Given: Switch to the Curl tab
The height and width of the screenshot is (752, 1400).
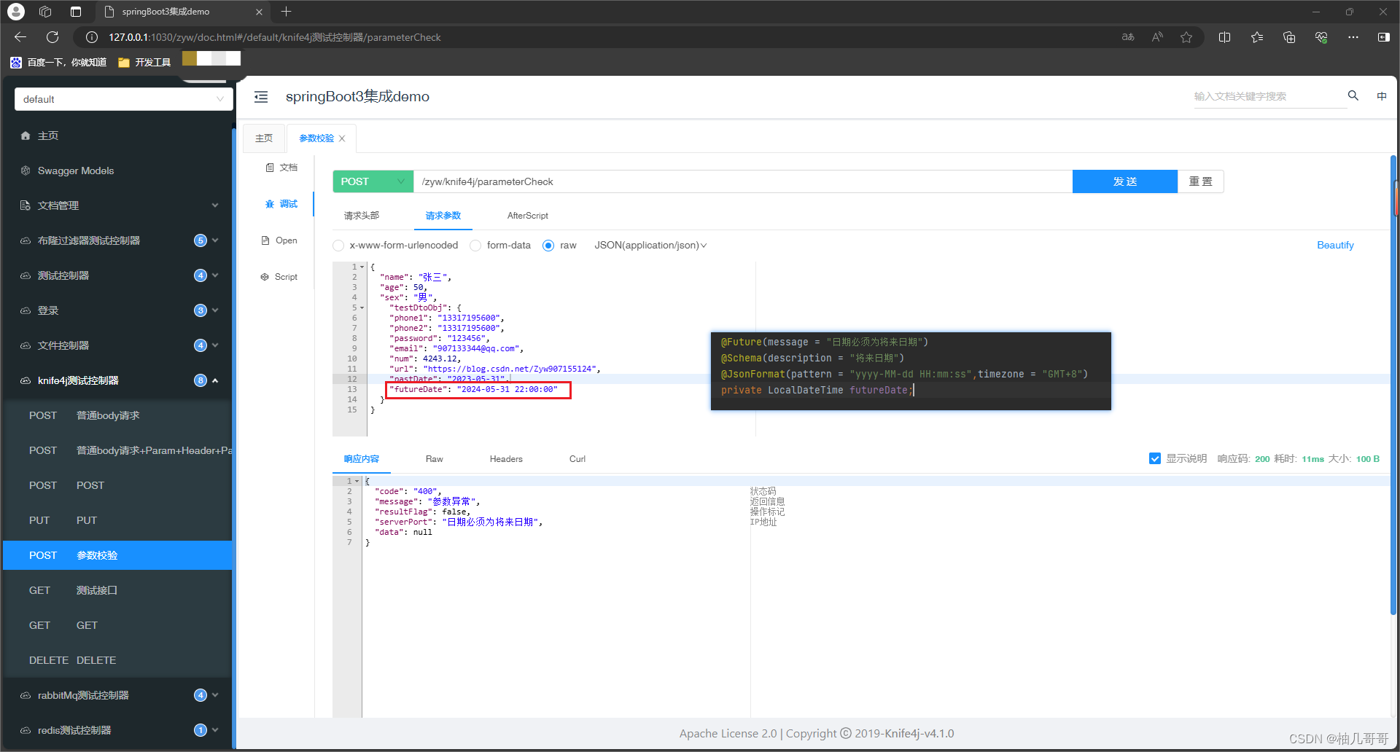Looking at the screenshot, I should coord(577,459).
